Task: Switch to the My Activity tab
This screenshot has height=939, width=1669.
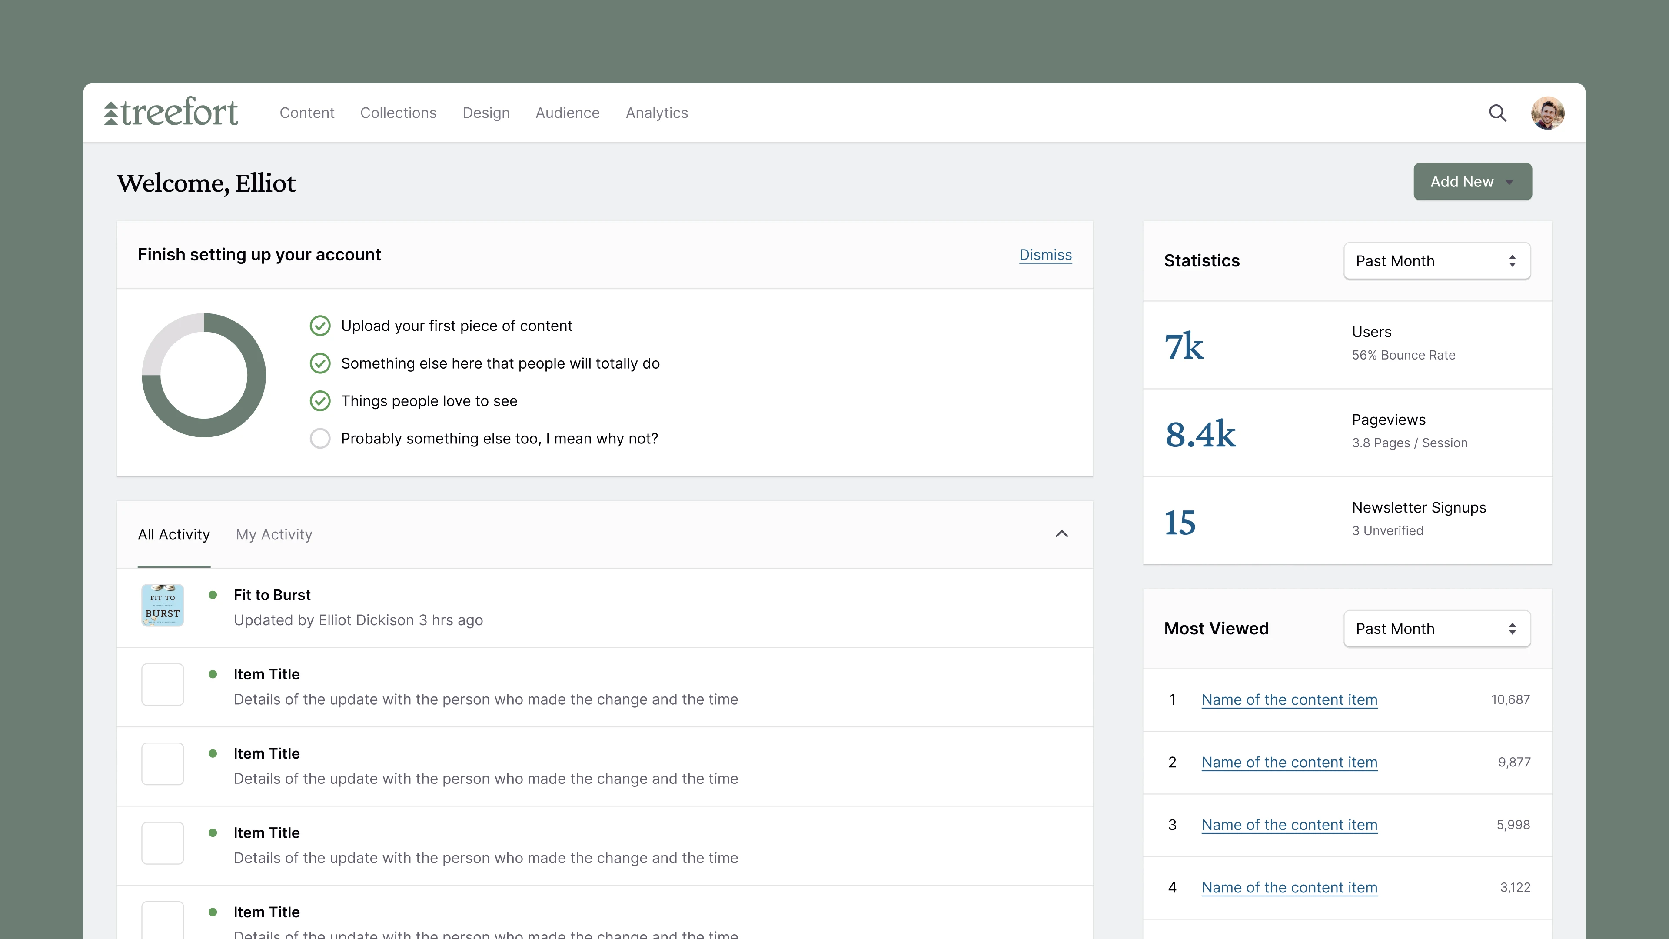Action: pos(274,535)
